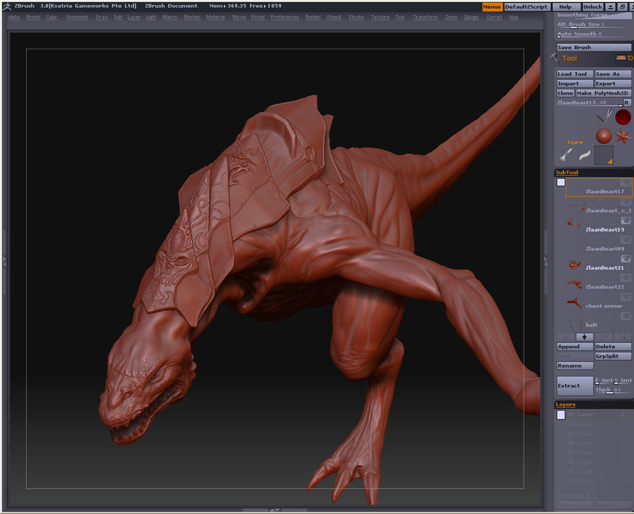Expand the left tray divider arrow
Viewport: 634px width, 514px height.
pyautogui.click(x=4, y=262)
